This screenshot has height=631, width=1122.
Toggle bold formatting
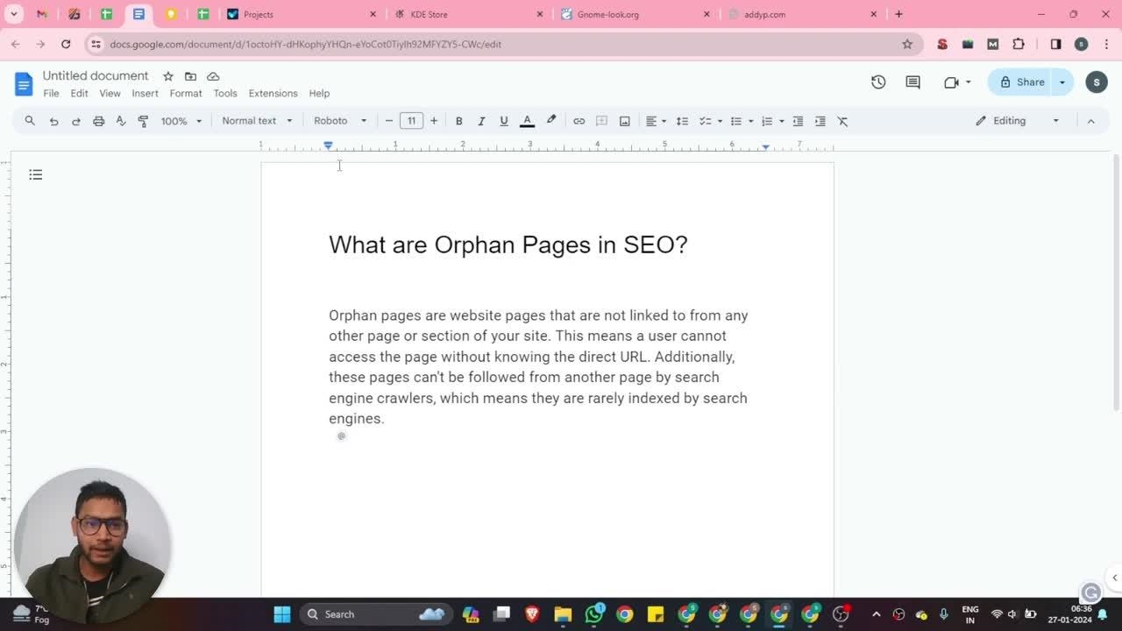[458, 121]
